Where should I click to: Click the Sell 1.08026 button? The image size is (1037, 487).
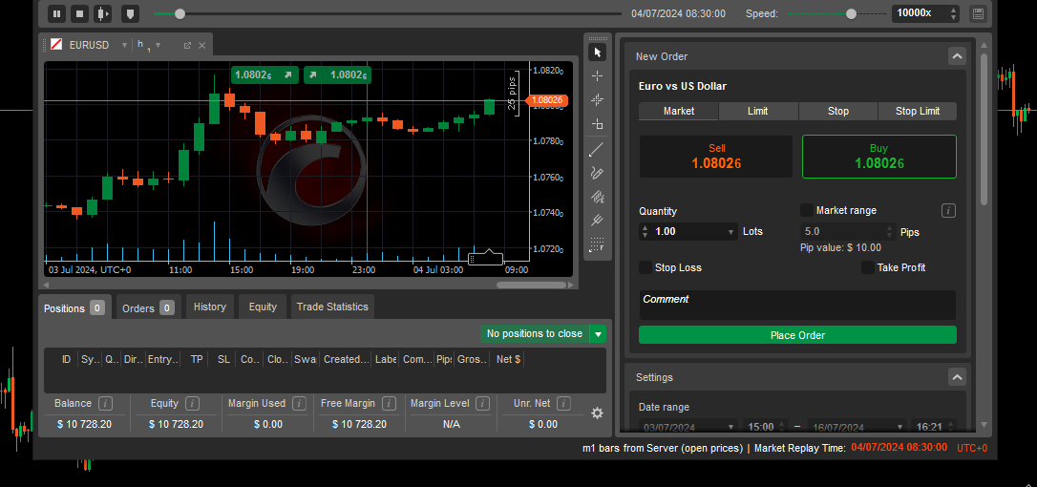point(716,157)
